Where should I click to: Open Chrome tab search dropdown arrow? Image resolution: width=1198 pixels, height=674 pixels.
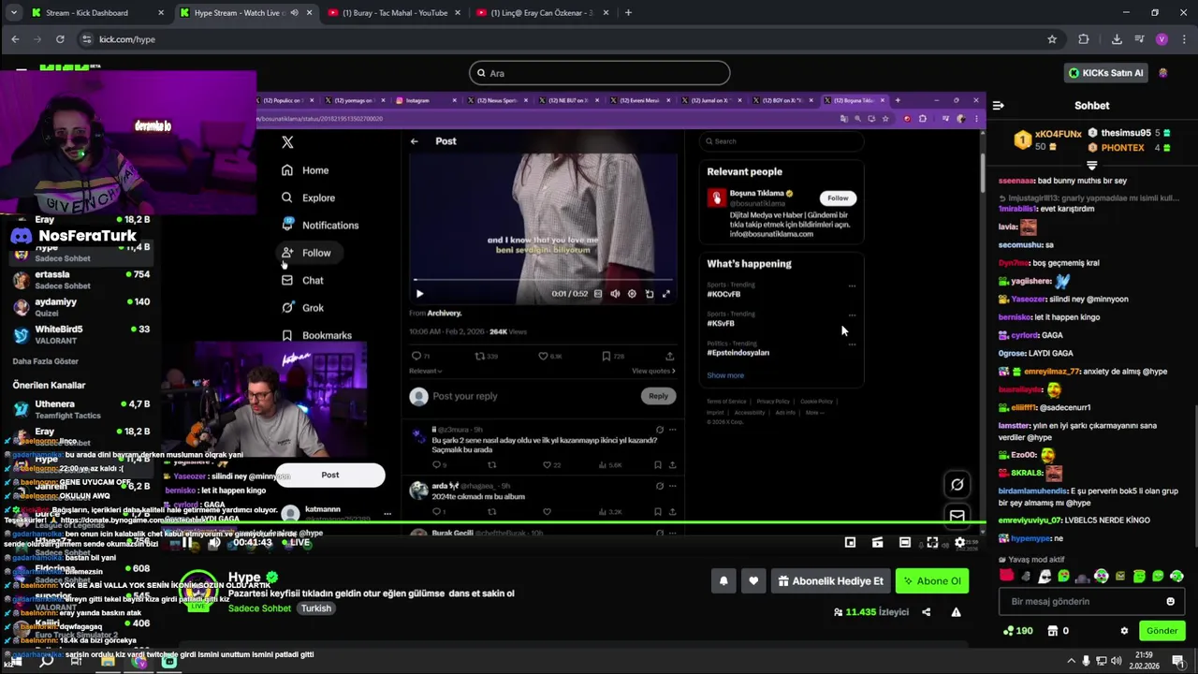click(x=13, y=13)
